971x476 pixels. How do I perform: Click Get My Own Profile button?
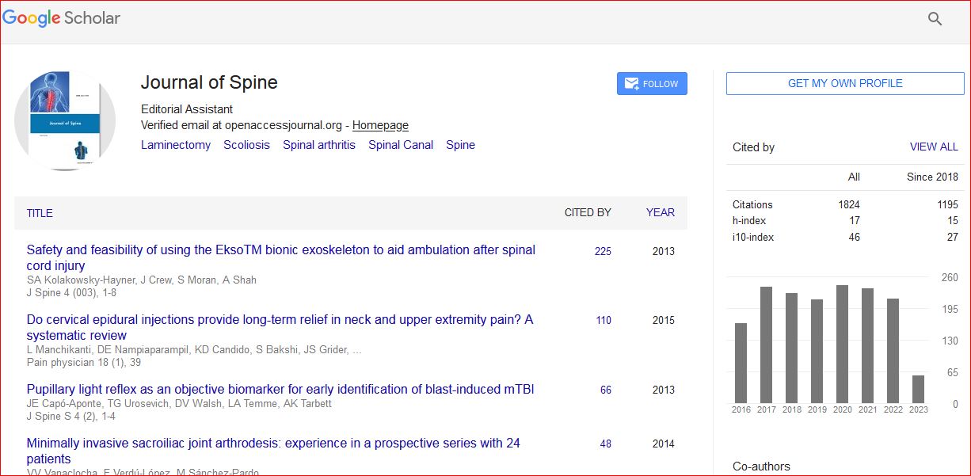point(845,83)
